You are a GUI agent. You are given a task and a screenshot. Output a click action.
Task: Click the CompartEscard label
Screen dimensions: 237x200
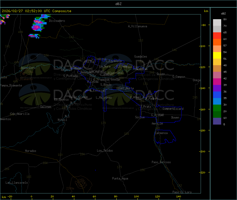tap(173, 109)
